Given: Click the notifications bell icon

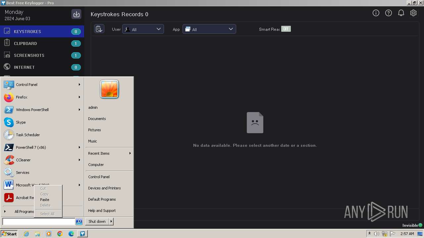Looking at the screenshot, I should click(x=401, y=13).
